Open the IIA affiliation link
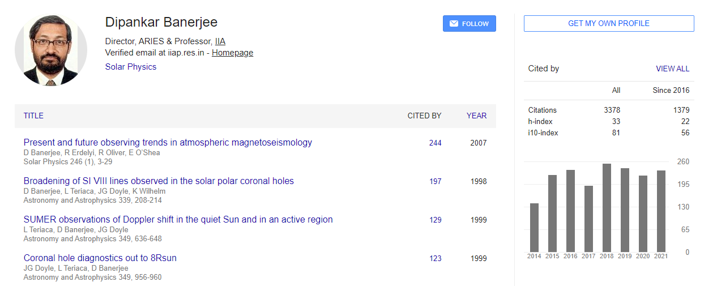 click(220, 41)
